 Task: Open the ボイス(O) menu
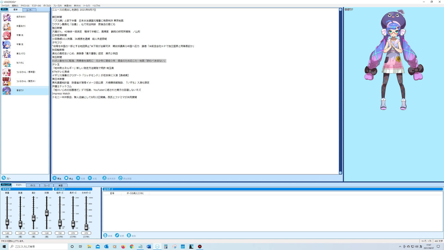point(47,6)
